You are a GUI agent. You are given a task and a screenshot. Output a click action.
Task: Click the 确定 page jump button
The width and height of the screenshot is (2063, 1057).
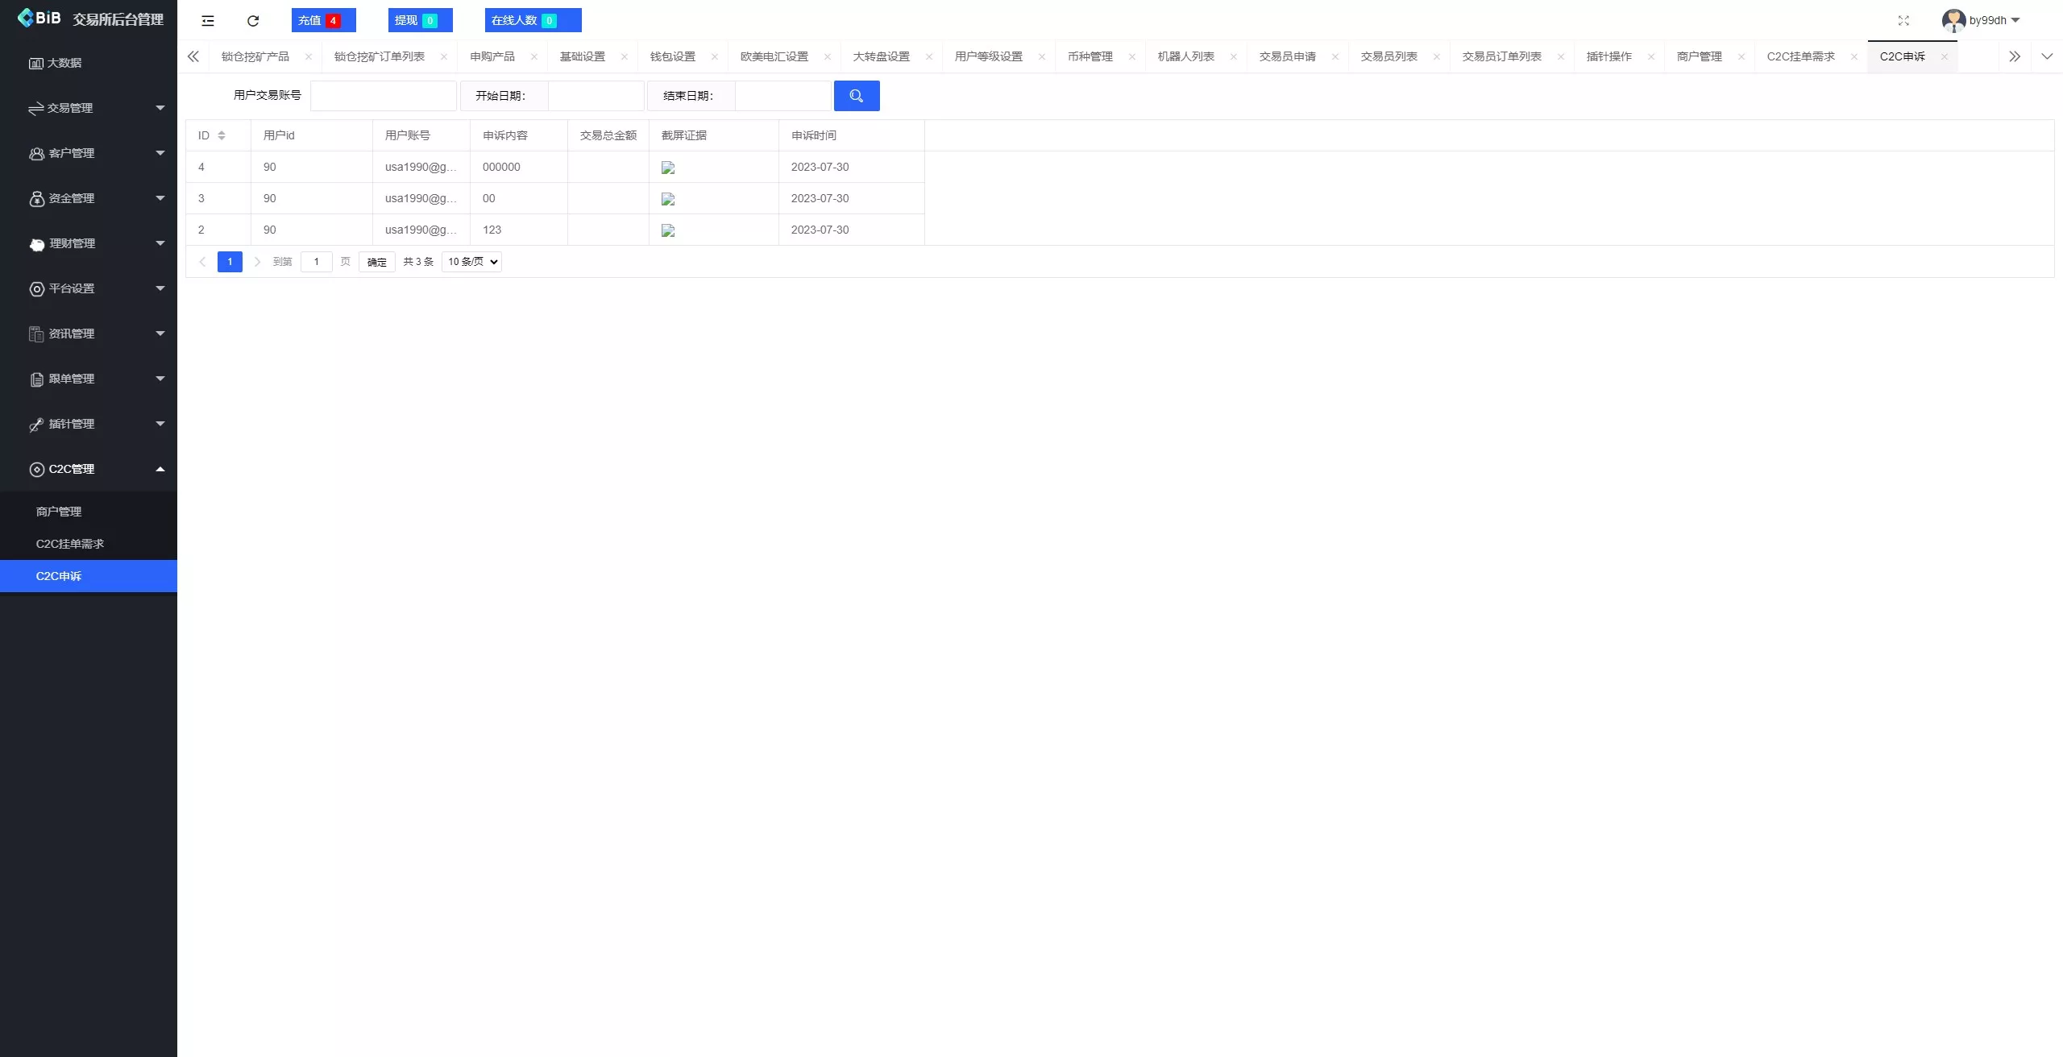coord(376,262)
